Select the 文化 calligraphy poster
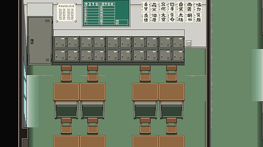Image resolution: width=263 pixels, height=147 pixels. coord(163,7)
